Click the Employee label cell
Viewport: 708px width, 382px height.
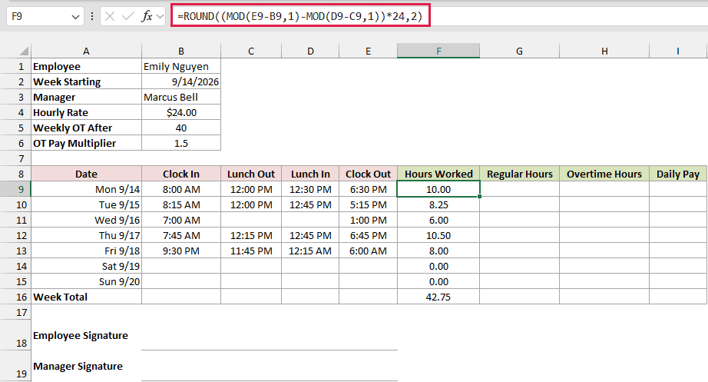(x=86, y=66)
